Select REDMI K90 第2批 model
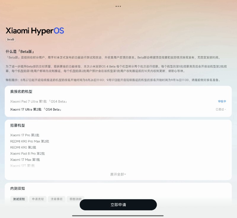 pyautogui.click(x=23, y=147)
